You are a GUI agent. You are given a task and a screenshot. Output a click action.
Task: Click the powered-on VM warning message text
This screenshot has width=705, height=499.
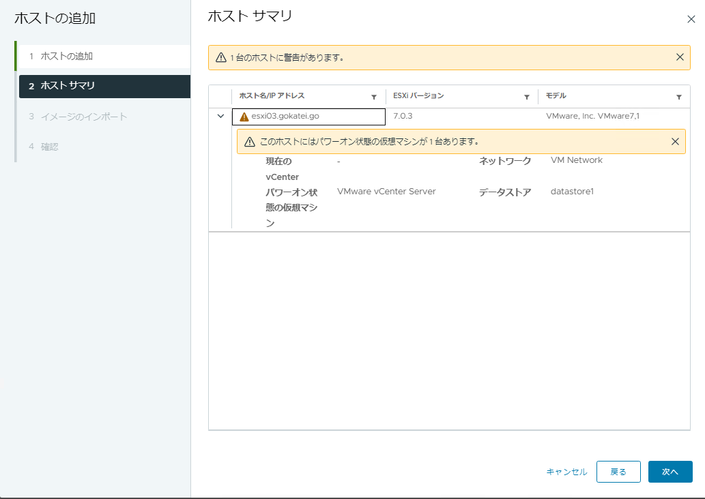point(369,142)
